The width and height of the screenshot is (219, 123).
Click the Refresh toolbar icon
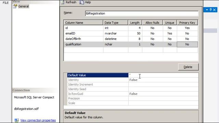coord(63,2)
